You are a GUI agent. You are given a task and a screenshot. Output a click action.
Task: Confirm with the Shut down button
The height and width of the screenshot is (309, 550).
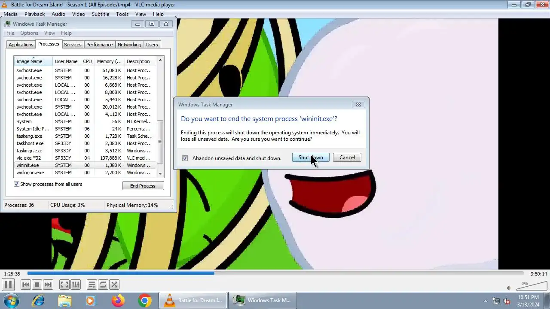[x=311, y=158]
